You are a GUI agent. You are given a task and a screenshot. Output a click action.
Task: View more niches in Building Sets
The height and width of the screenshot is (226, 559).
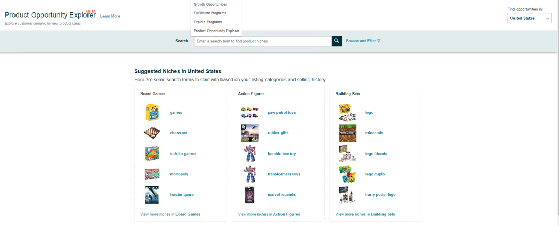(x=365, y=214)
